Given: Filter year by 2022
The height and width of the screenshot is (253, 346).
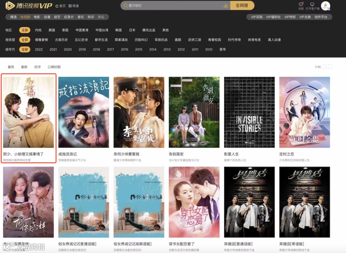Looking at the screenshot, I should [x=39, y=49].
